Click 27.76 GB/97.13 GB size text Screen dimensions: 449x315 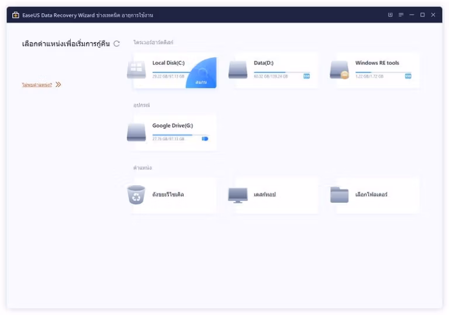coord(168,139)
